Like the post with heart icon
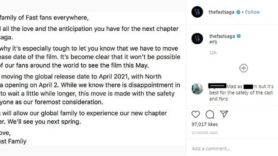This screenshot has height=156, width=278. (x=195, y=114)
